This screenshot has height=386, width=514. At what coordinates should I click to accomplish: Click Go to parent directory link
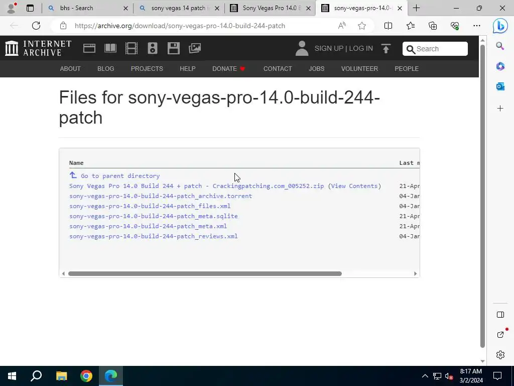point(120,176)
